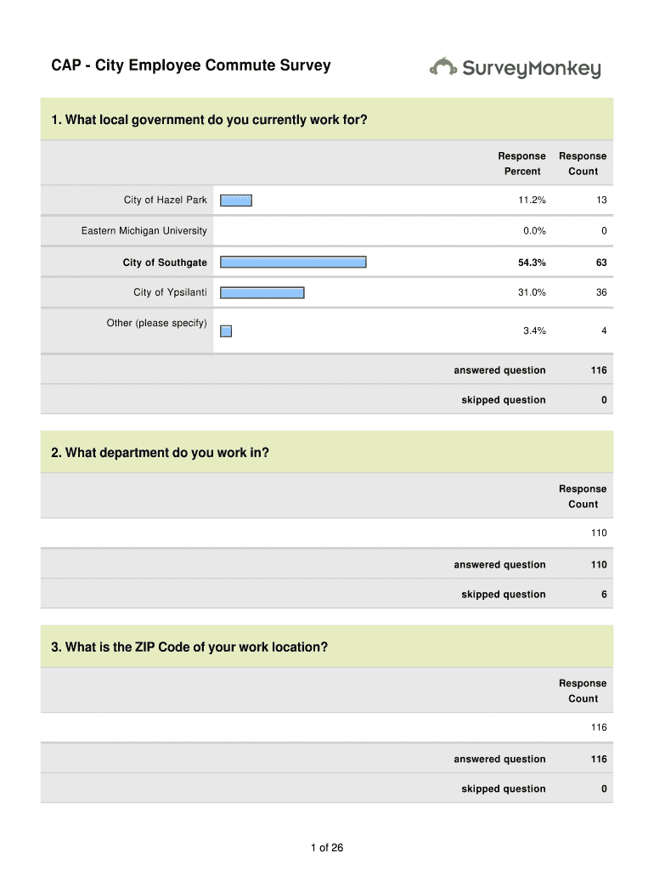Screen dimensions: 654x870
Task: Click the Response Percent column header
Action: pyautogui.click(x=522, y=164)
